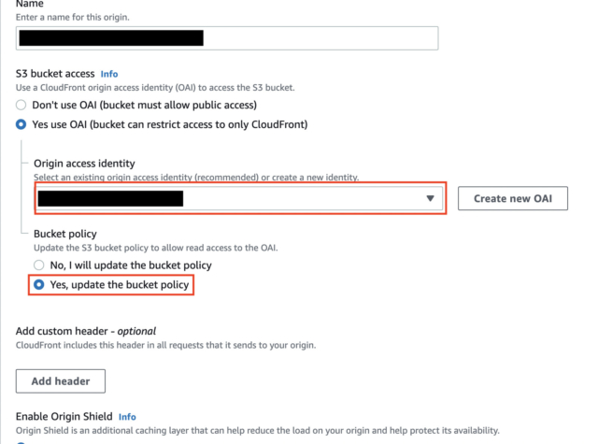The width and height of the screenshot is (598, 444).
Task: Click the Enable Origin Shield heading
Action: point(64,417)
